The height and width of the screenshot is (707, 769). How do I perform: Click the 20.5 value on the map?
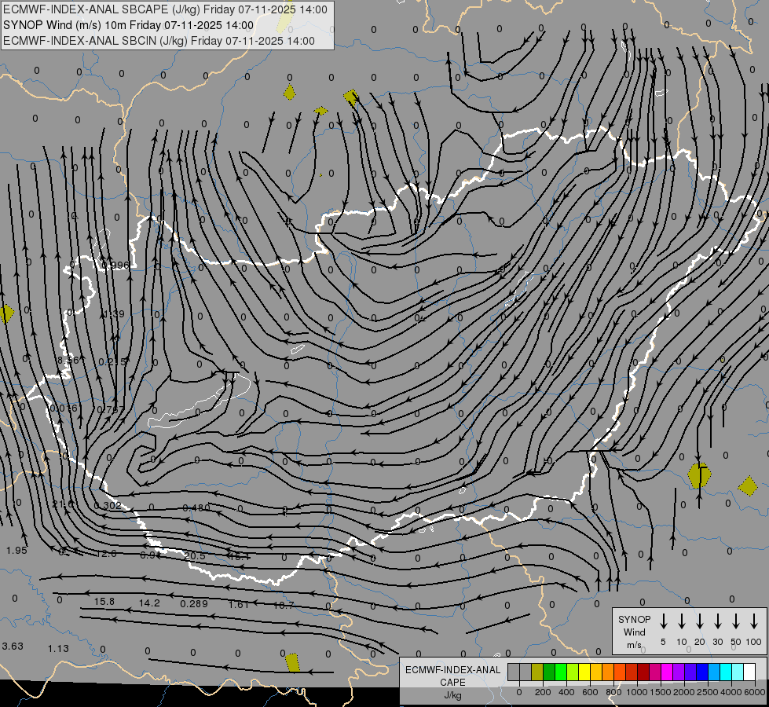195,556
